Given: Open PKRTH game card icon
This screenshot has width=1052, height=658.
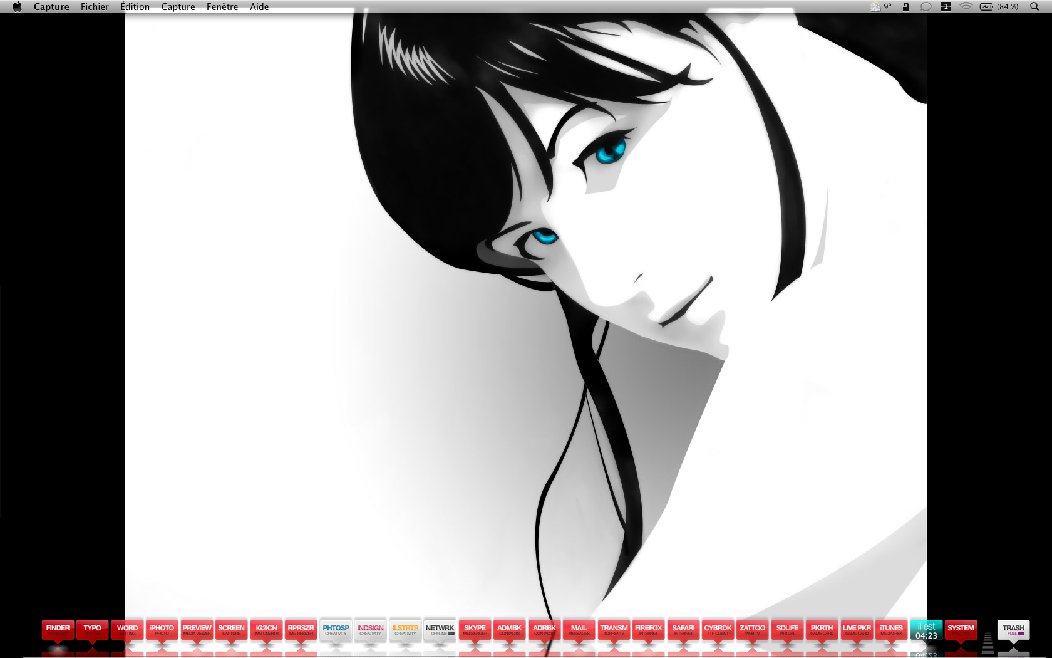Looking at the screenshot, I should click(x=822, y=630).
